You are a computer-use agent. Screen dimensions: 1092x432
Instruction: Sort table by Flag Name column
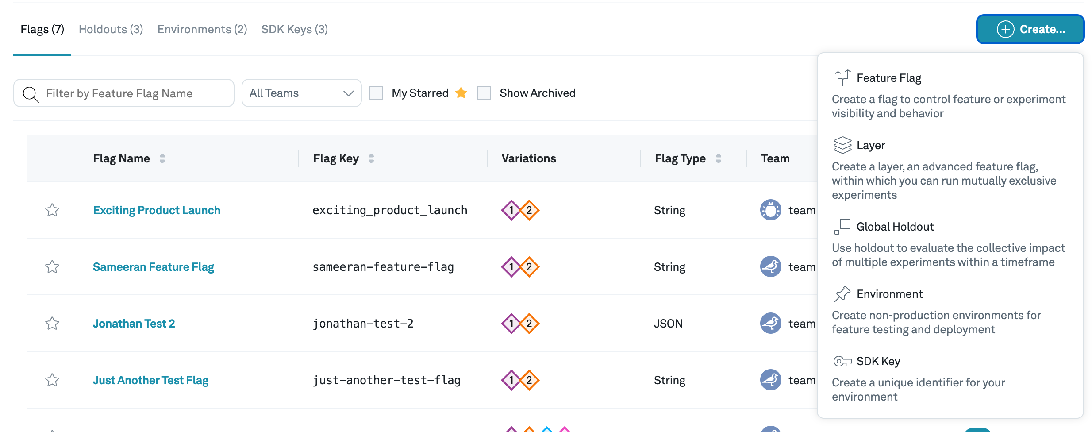click(162, 158)
